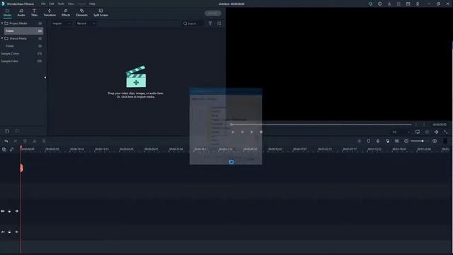Select the Folder under Project Media
453x255 pixels.
coord(23,30)
